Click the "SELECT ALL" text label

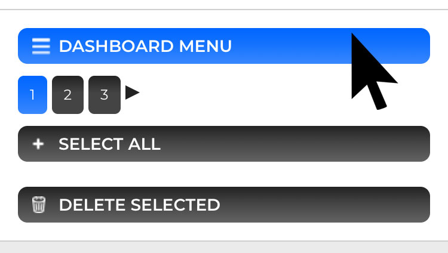point(109,144)
